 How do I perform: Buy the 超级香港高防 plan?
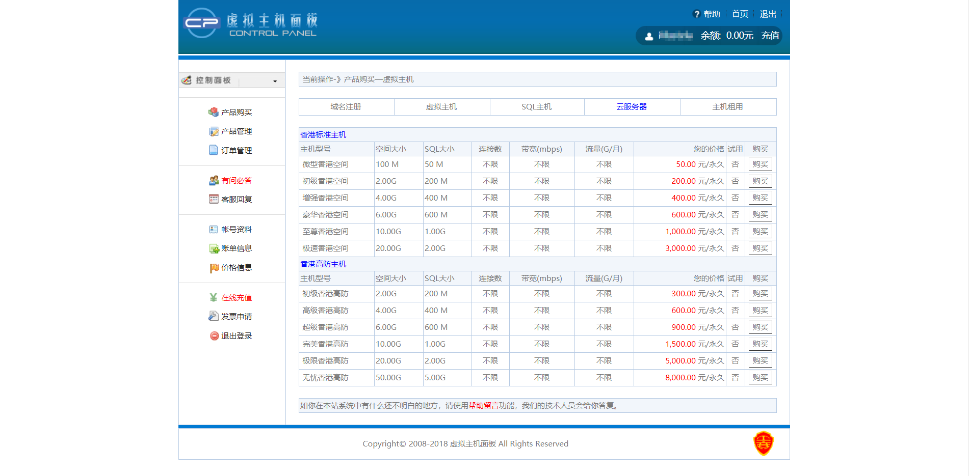[760, 327]
